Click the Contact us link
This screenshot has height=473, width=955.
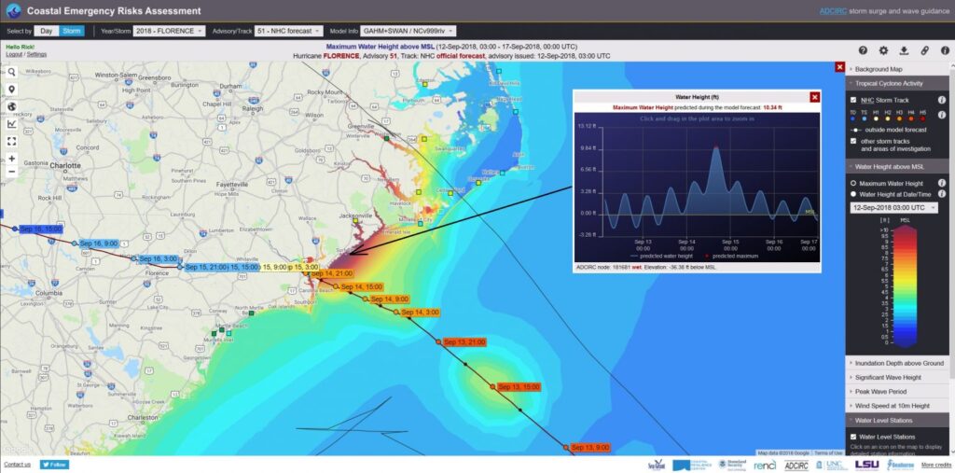pos(17,465)
